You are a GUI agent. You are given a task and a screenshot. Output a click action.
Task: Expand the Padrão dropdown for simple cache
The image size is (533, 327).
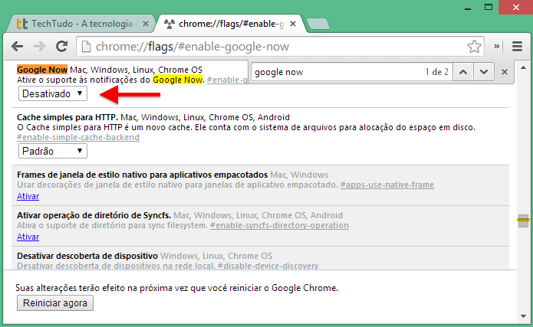point(53,151)
